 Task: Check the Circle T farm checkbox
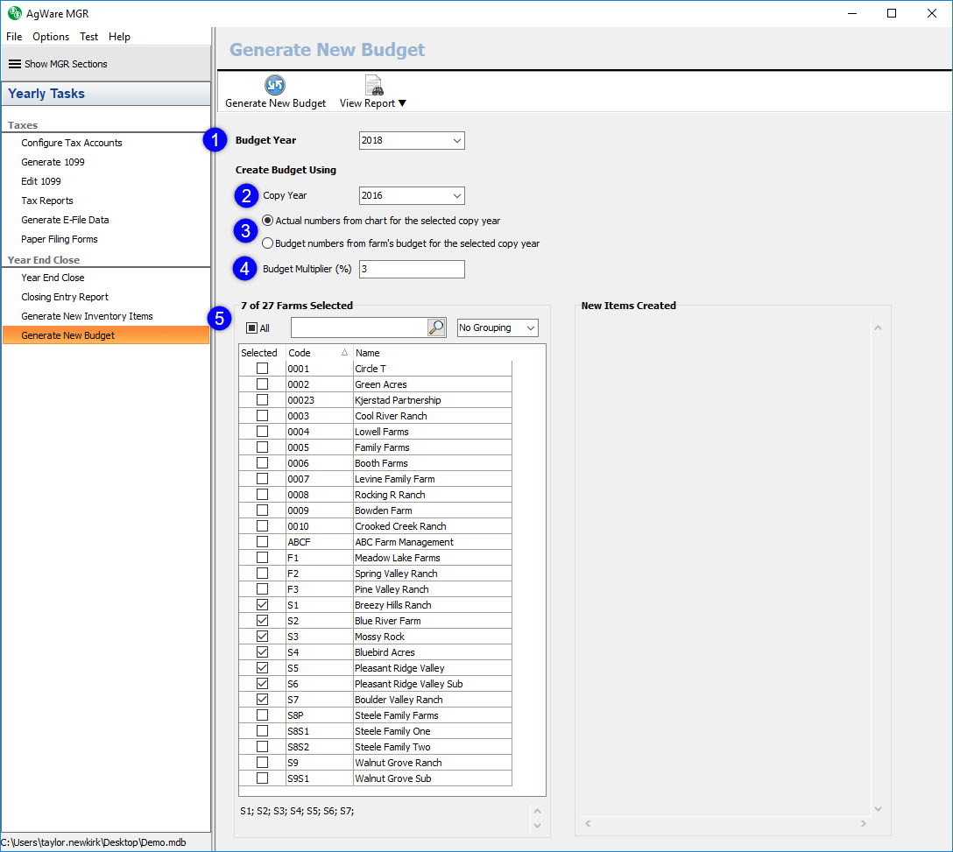point(262,369)
